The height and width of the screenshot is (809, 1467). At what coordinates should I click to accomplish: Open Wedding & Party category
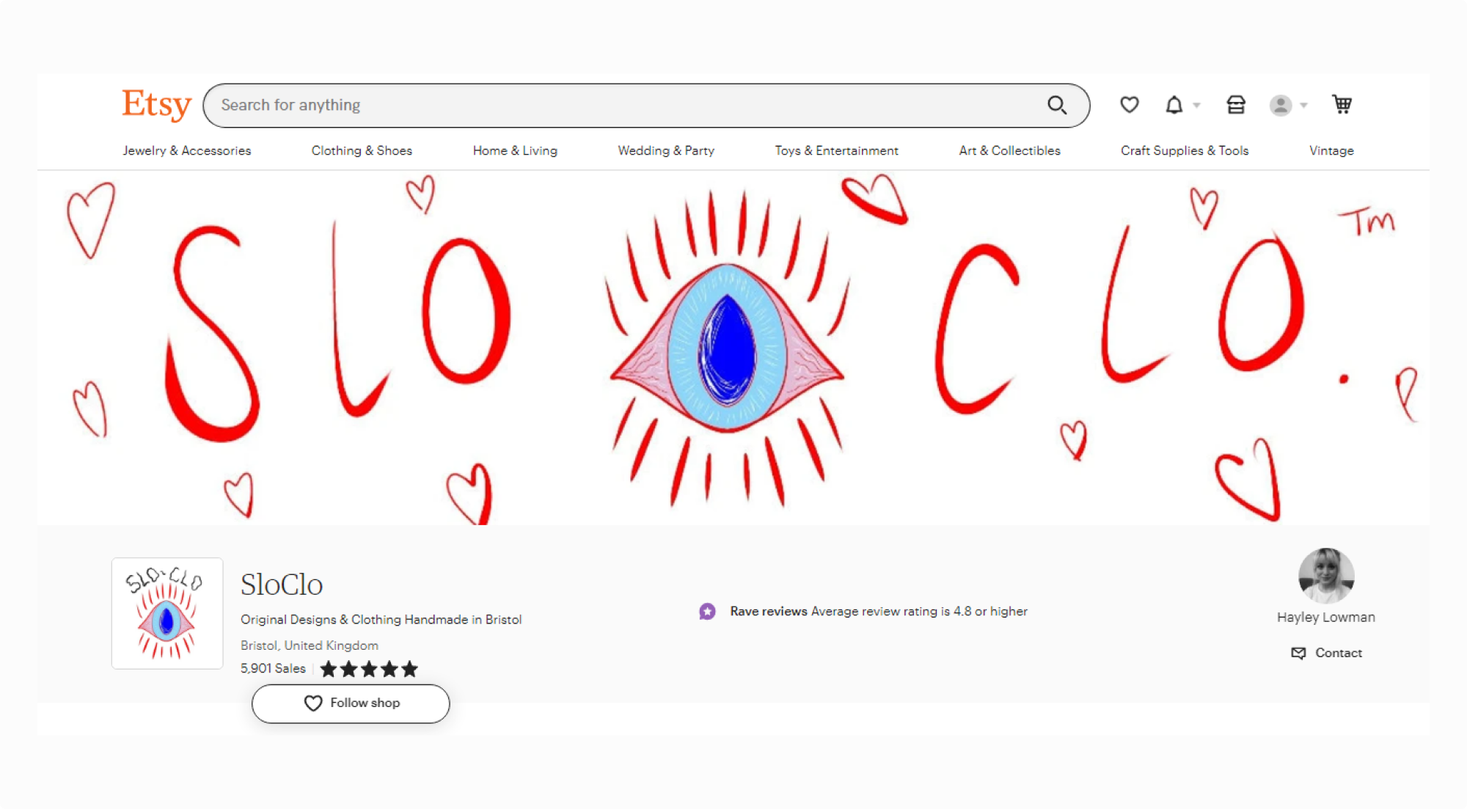666,150
